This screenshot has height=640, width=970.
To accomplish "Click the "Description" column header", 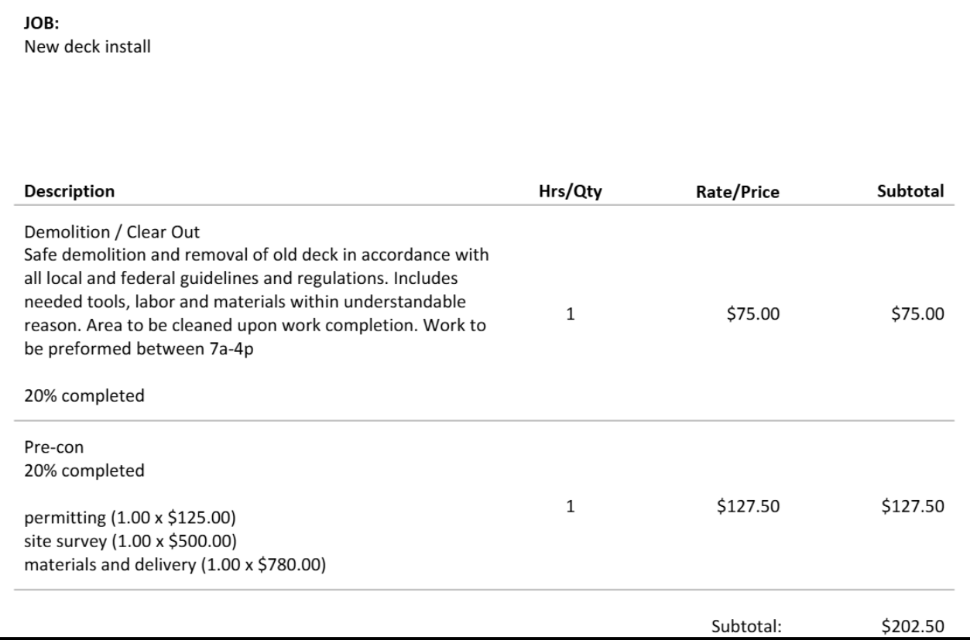I will (69, 191).
